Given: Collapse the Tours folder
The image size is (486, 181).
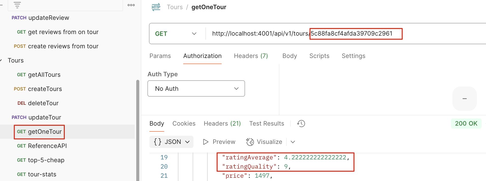Looking at the screenshot, I should click(x=1, y=61).
